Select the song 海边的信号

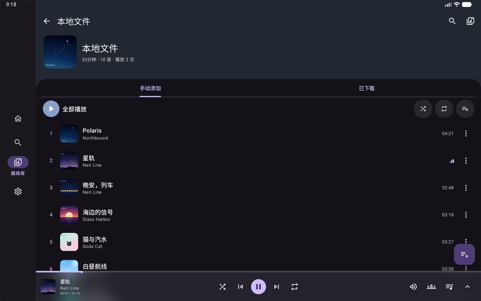click(x=259, y=215)
